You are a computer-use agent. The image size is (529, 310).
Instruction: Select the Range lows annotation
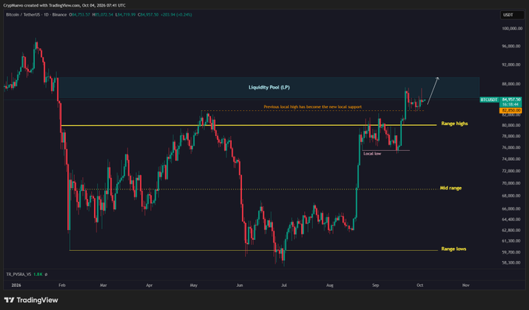coord(454,249)
